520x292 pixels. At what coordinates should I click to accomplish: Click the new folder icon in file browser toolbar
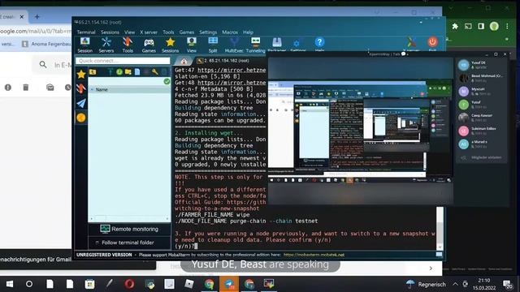coord(128,72)
